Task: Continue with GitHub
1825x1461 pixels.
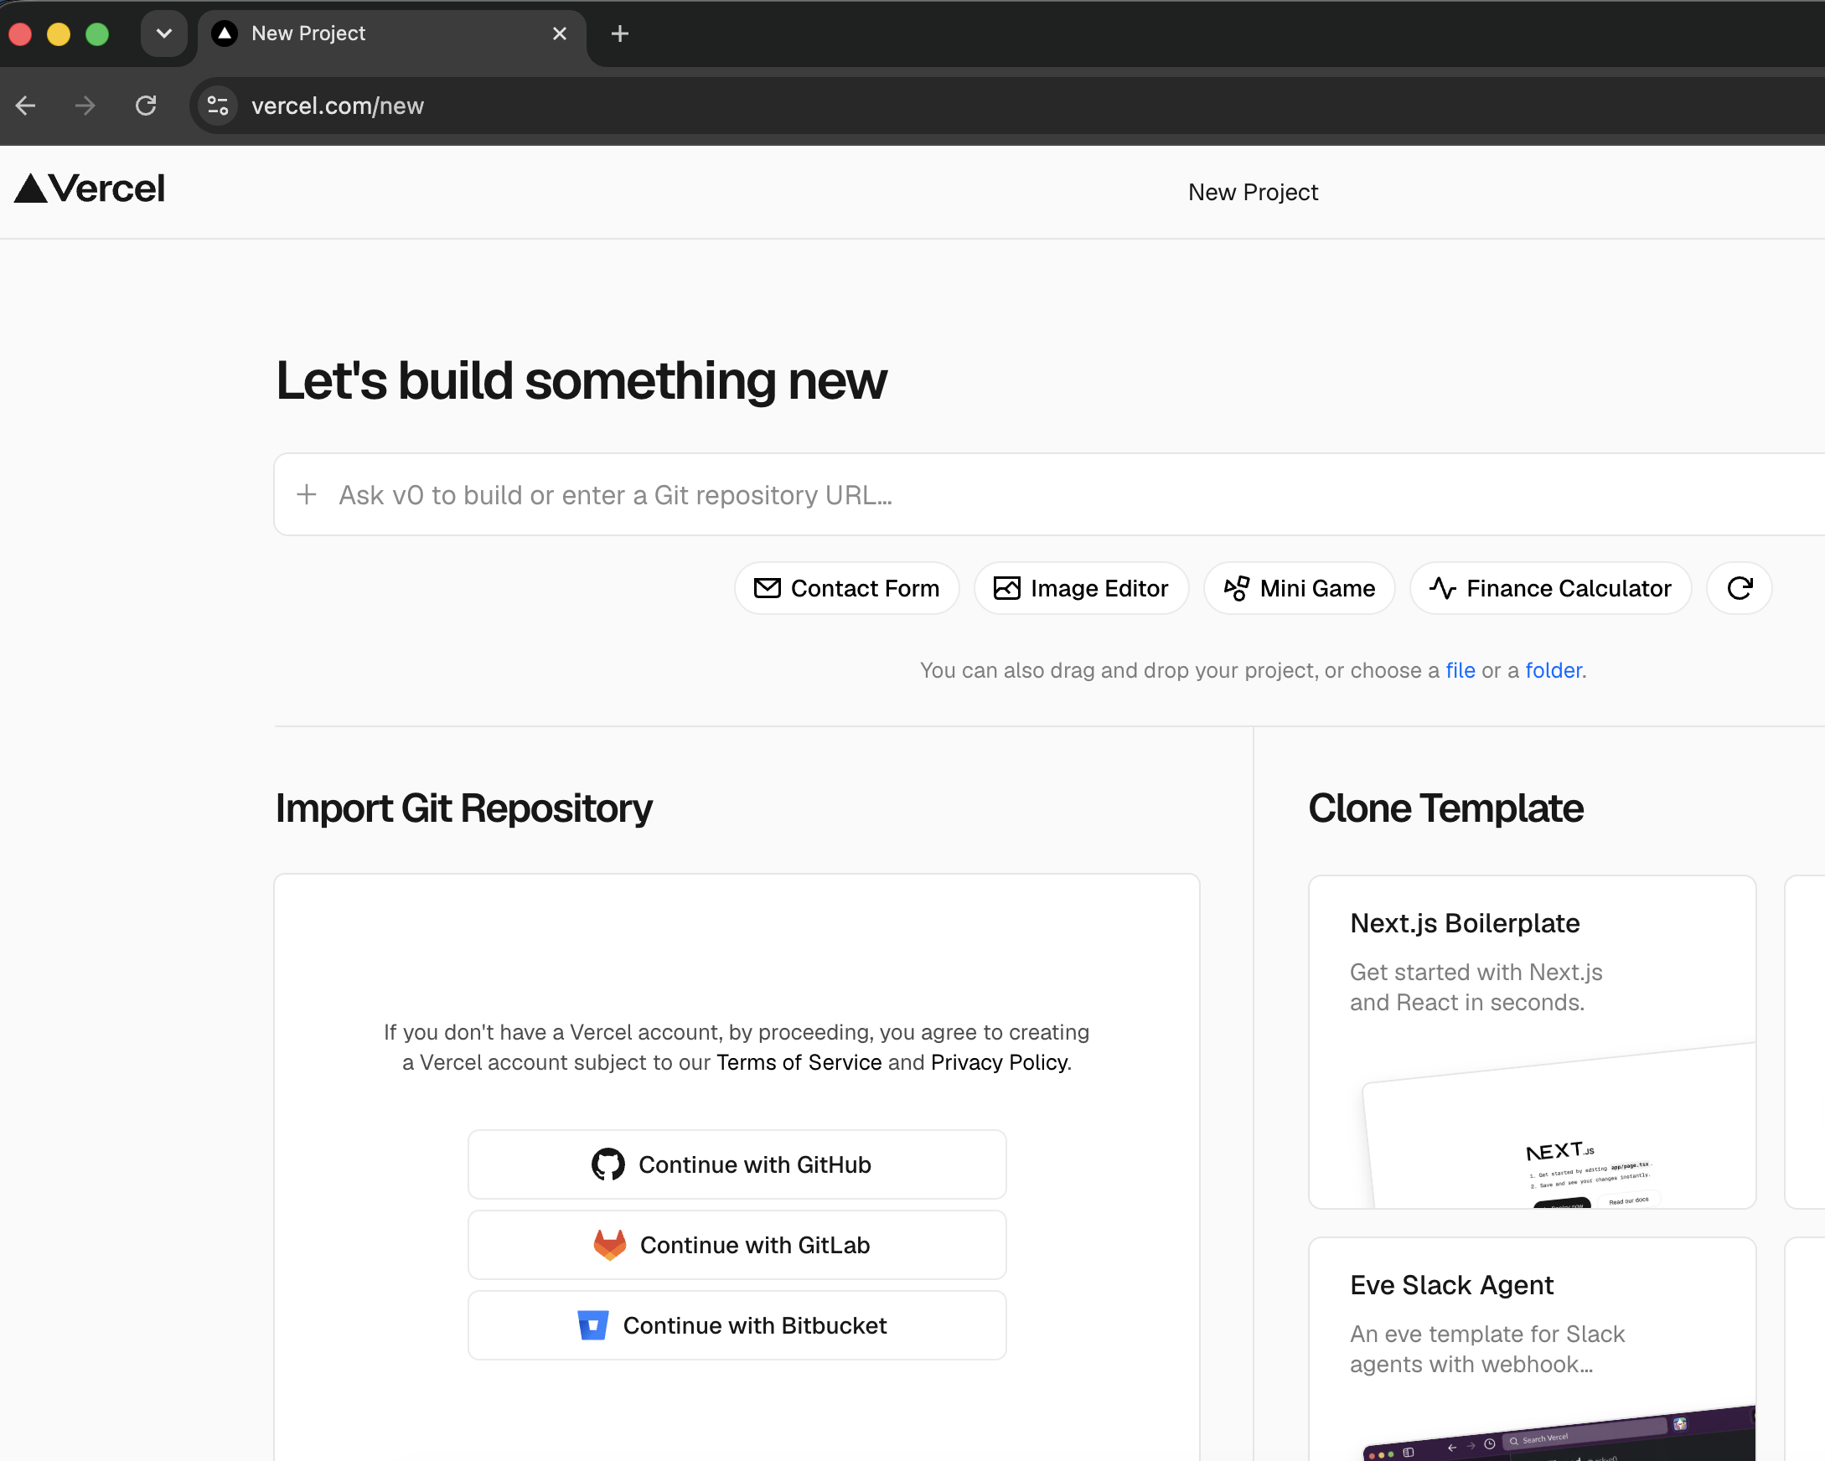Action: 737,1164
